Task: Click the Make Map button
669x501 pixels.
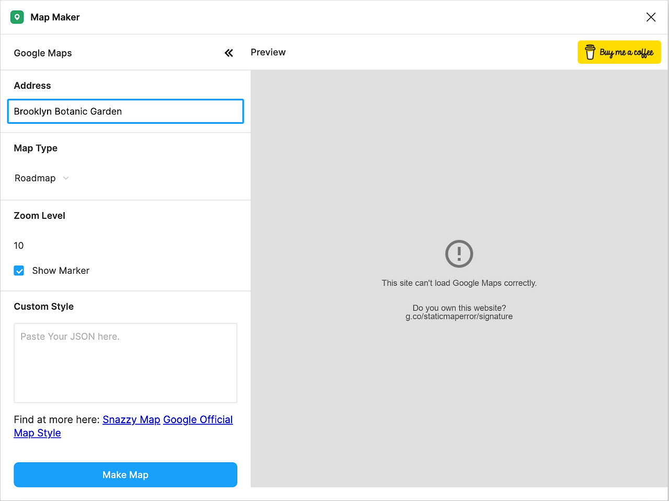Action: pyautogui.click(x=125, y=475)
